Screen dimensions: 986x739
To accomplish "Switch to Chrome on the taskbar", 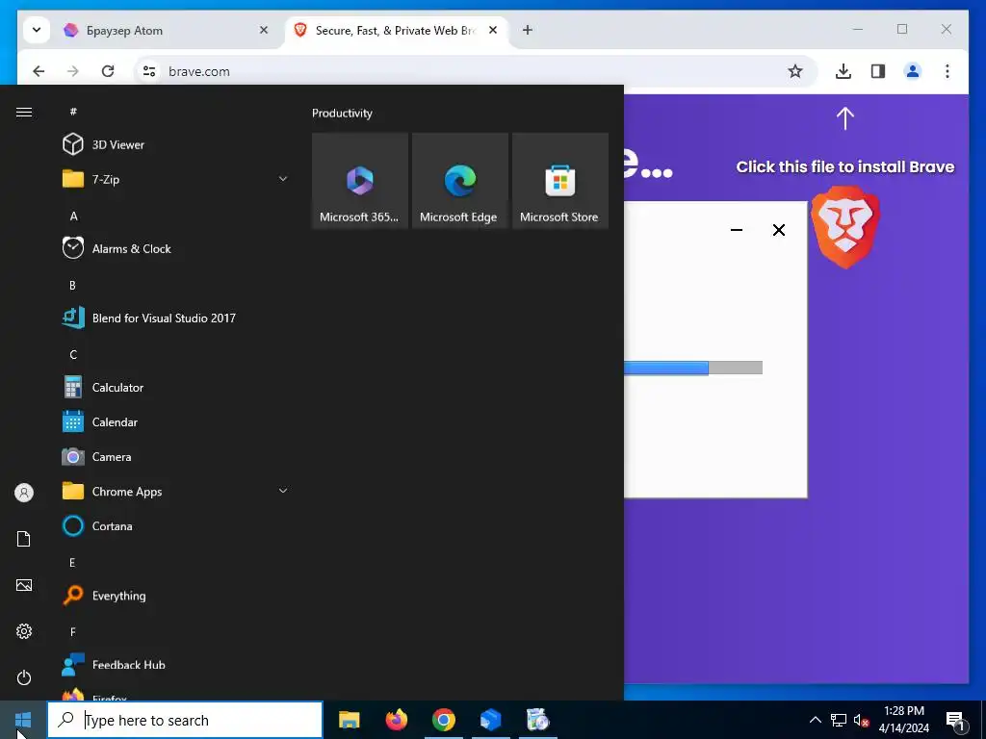I will pyautogui.click(x=443, y=720).
